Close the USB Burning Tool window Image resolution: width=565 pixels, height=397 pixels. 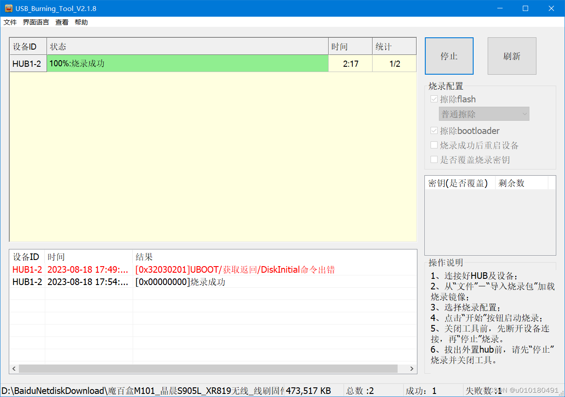552,8
